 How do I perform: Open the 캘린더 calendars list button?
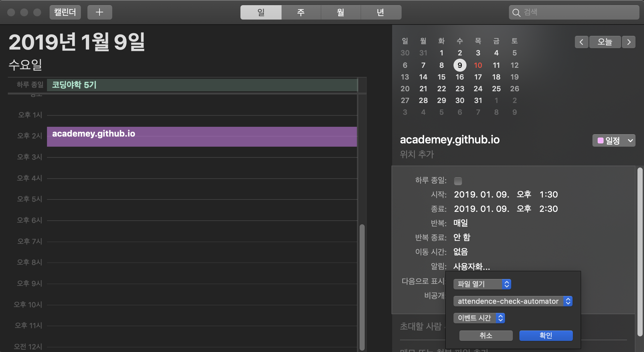click(x=65, y=12)
